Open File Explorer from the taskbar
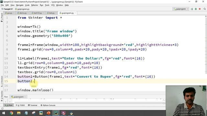The width and height of the screenshot is (207, 116). pos(19,113)
